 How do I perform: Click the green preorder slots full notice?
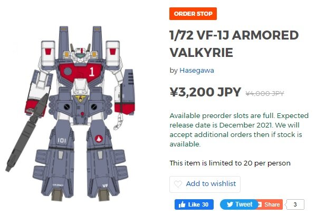coord(239,130)
